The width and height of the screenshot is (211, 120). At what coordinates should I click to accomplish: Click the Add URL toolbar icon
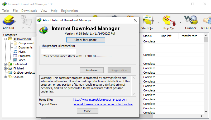[9, 20]
